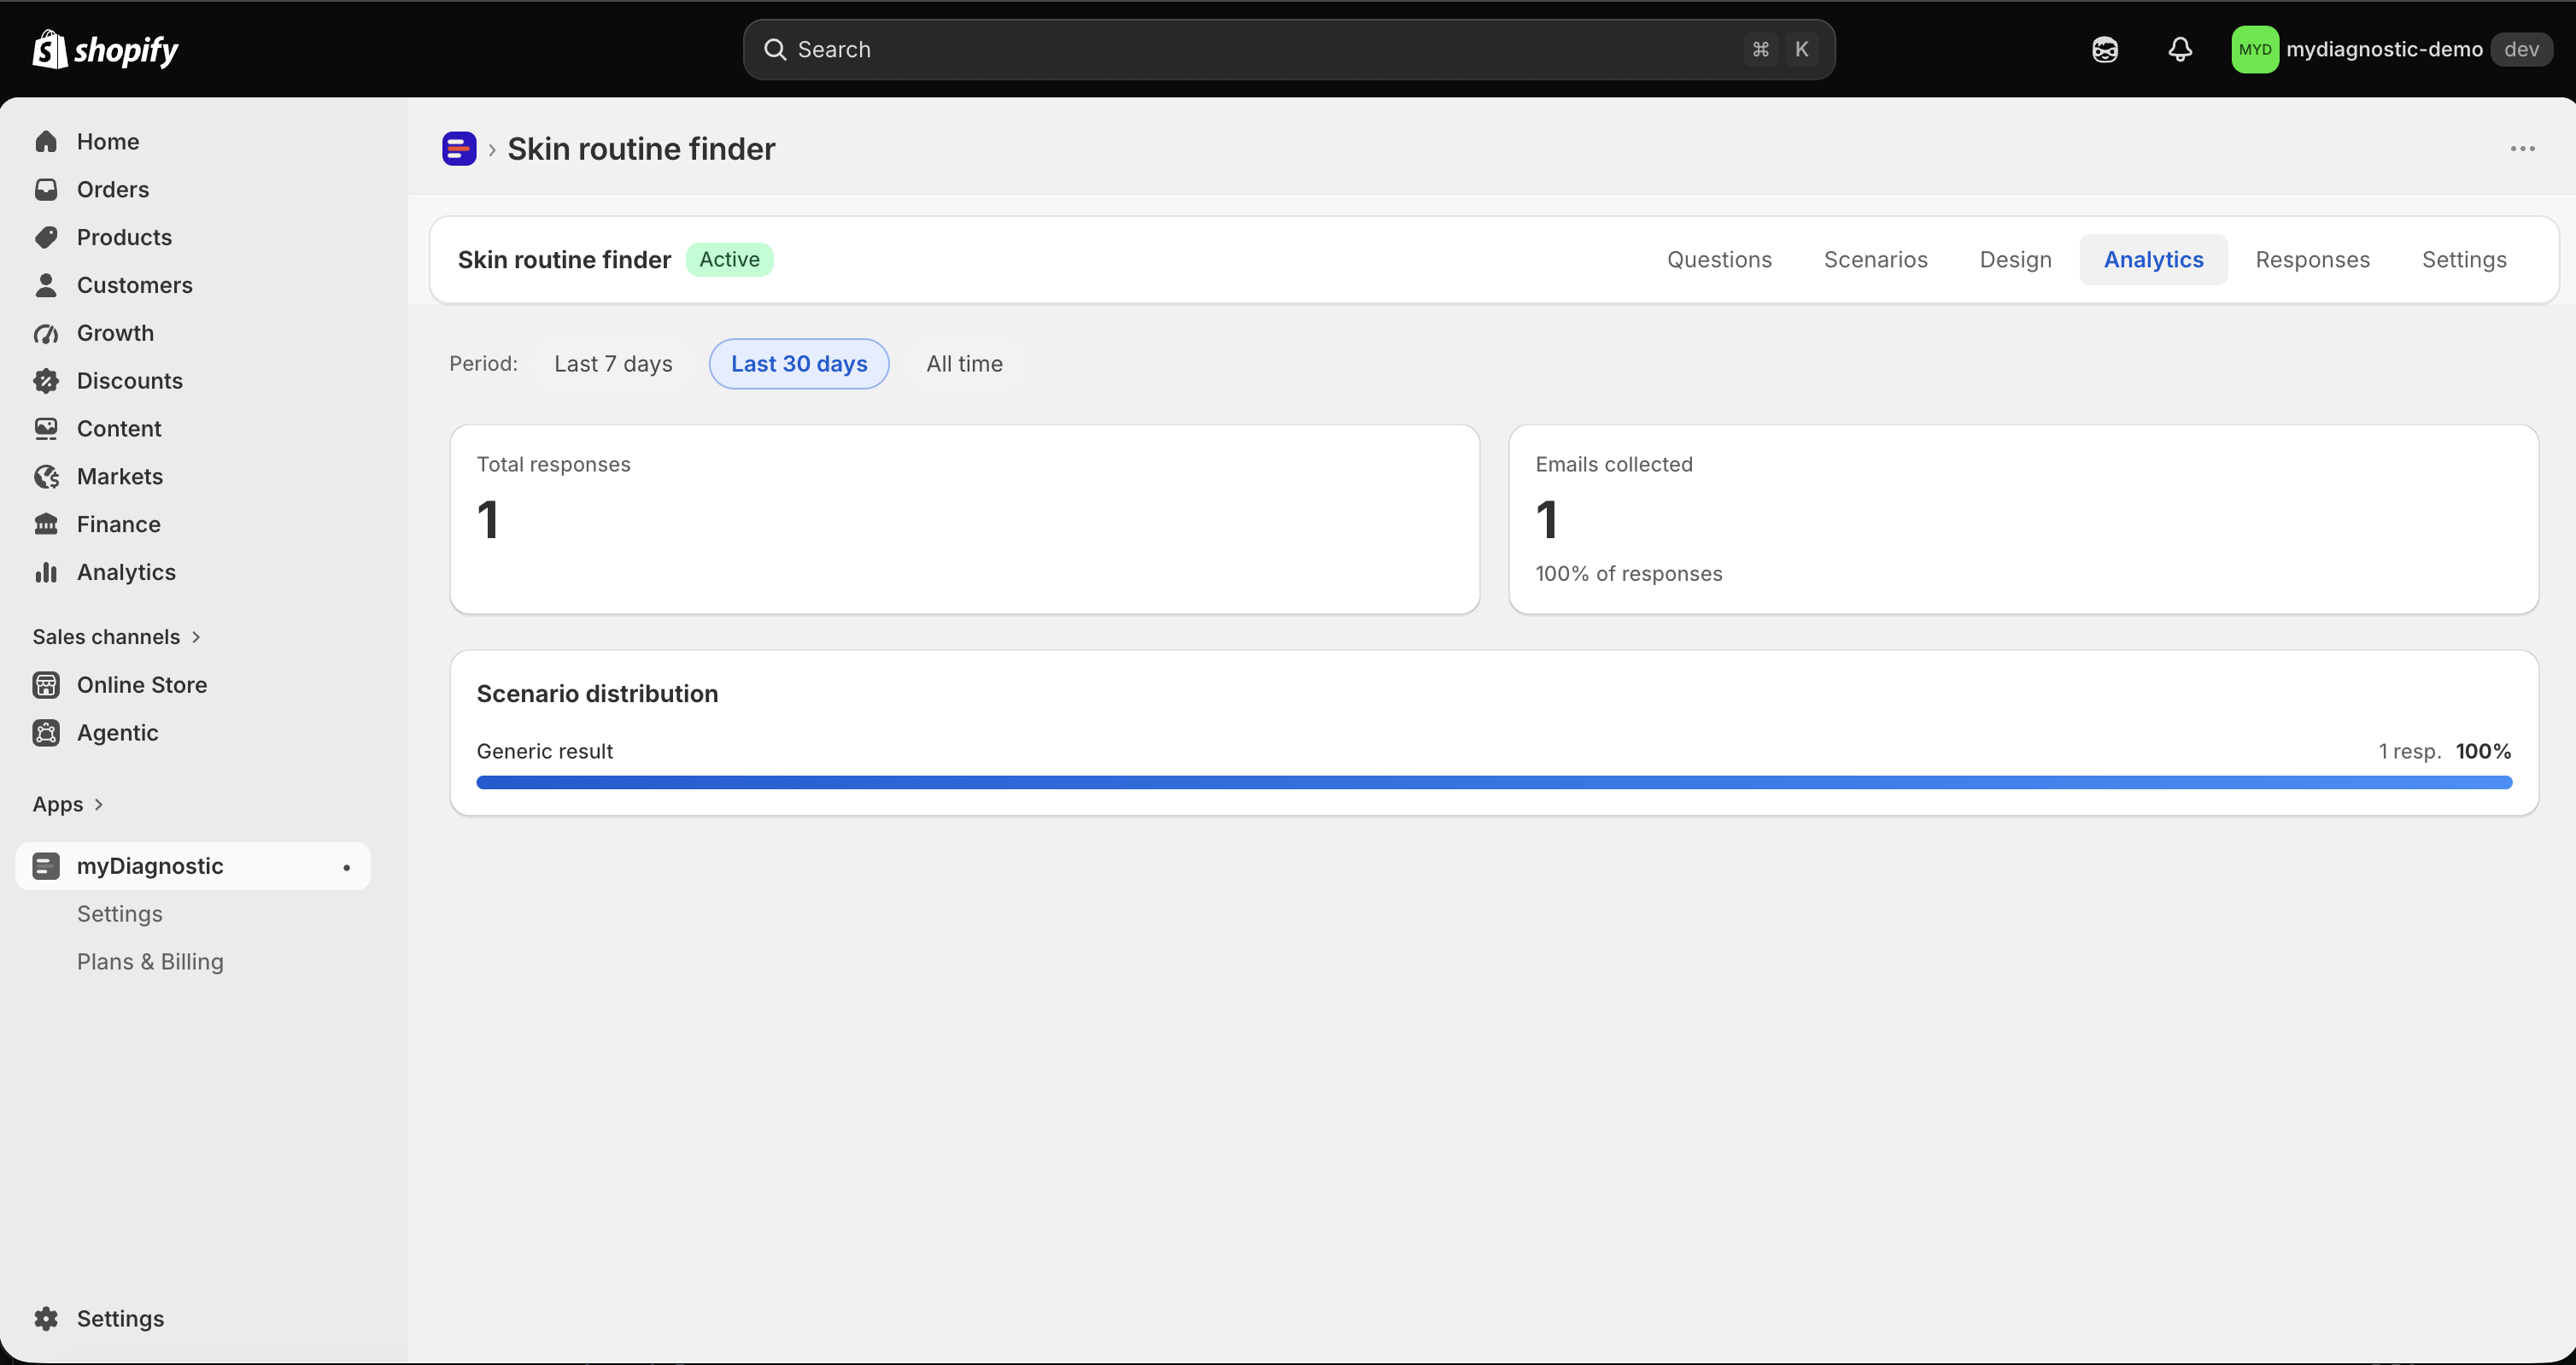This screenshot has width=2576, height=1365.
Task: Click the Search input field
Action: pyautogui.click(x=1288, y=49)
